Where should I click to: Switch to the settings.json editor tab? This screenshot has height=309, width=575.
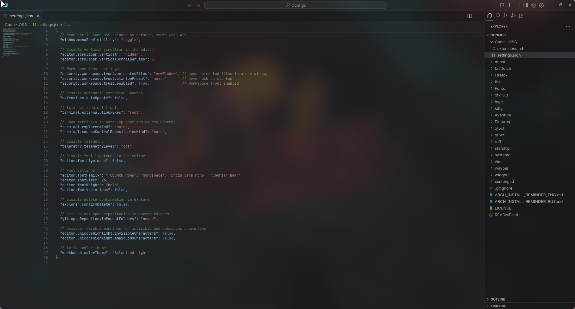click(x=21, y=16)
